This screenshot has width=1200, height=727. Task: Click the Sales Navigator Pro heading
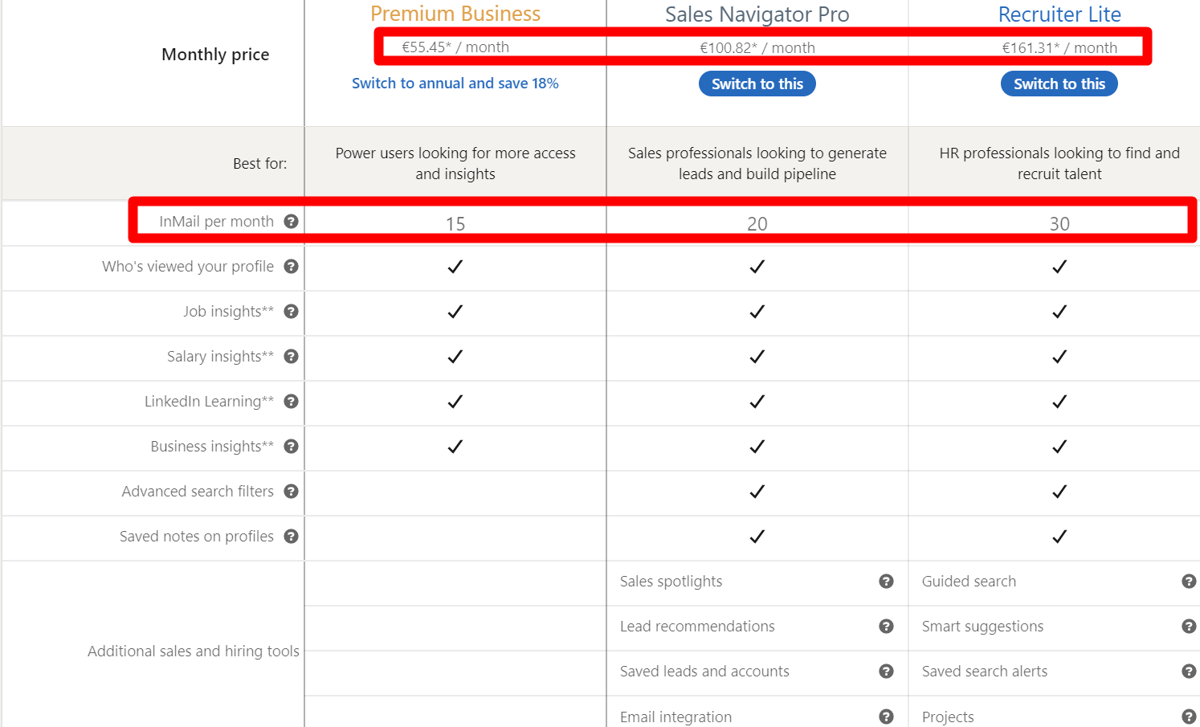(x=757, y=14)
